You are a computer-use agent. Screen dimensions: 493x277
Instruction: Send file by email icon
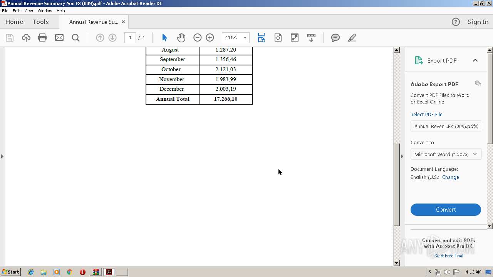(59, 38)
